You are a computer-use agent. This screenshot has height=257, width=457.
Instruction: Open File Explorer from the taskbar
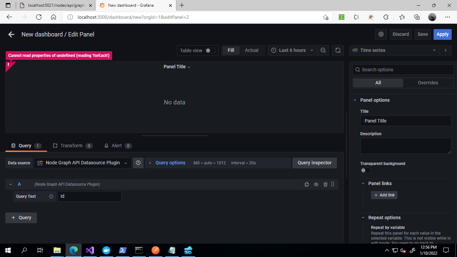click(x=57, y=250)
